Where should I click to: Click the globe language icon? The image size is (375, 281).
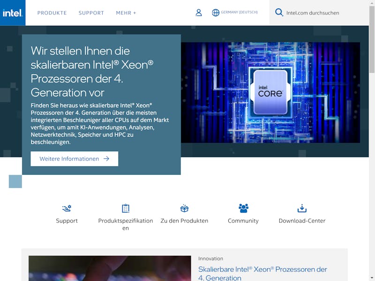216,13
